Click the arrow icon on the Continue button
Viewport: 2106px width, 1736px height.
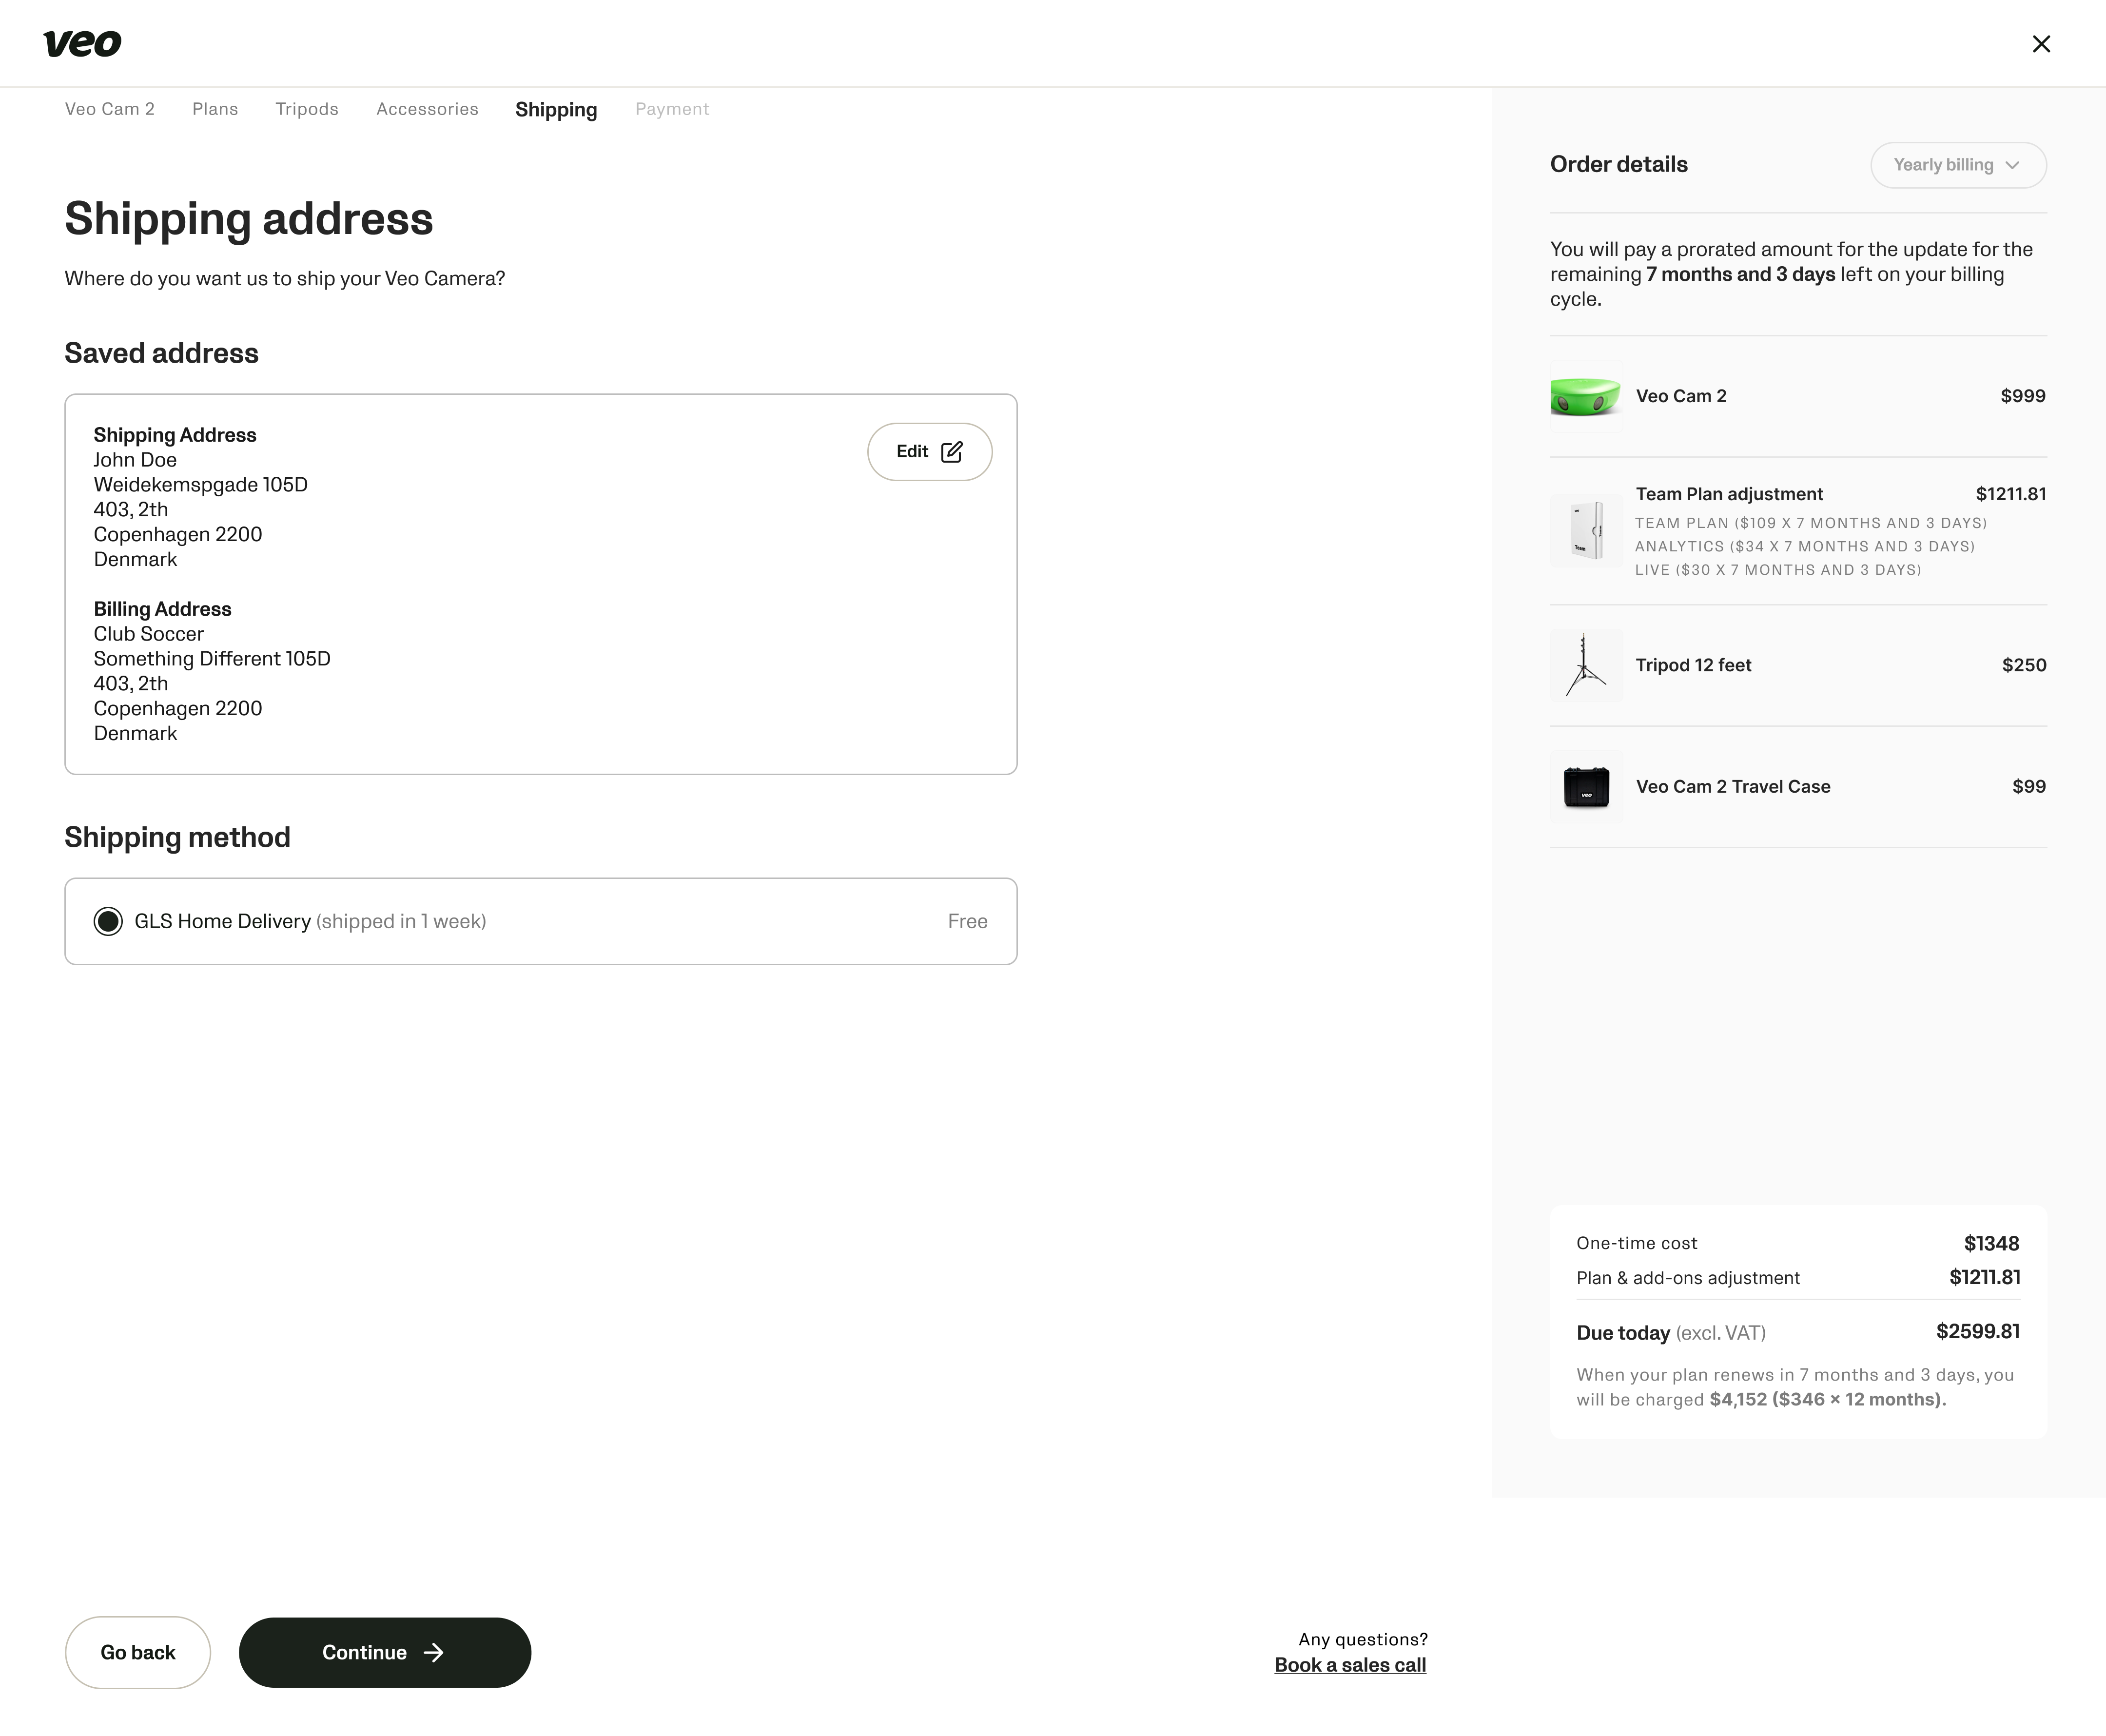coord(433,1652)
